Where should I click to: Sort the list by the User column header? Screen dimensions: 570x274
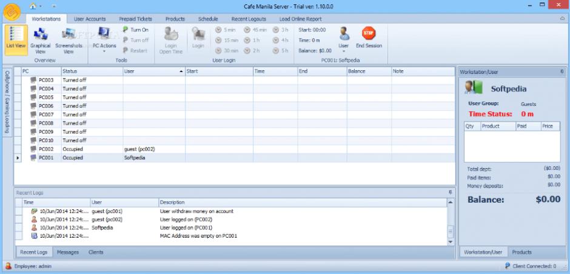[154, 71]
